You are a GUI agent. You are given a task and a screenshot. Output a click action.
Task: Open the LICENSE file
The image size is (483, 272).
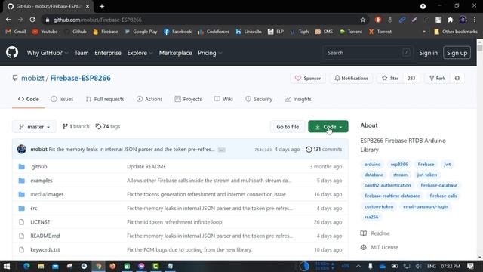click(x=40, y=222)
